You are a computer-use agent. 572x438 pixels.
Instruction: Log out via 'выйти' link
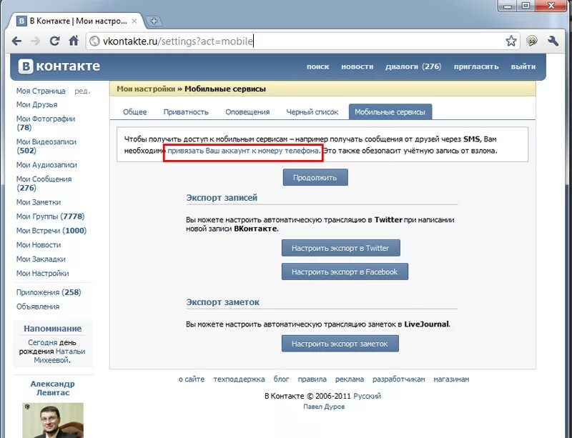click(x=523, y=66)
